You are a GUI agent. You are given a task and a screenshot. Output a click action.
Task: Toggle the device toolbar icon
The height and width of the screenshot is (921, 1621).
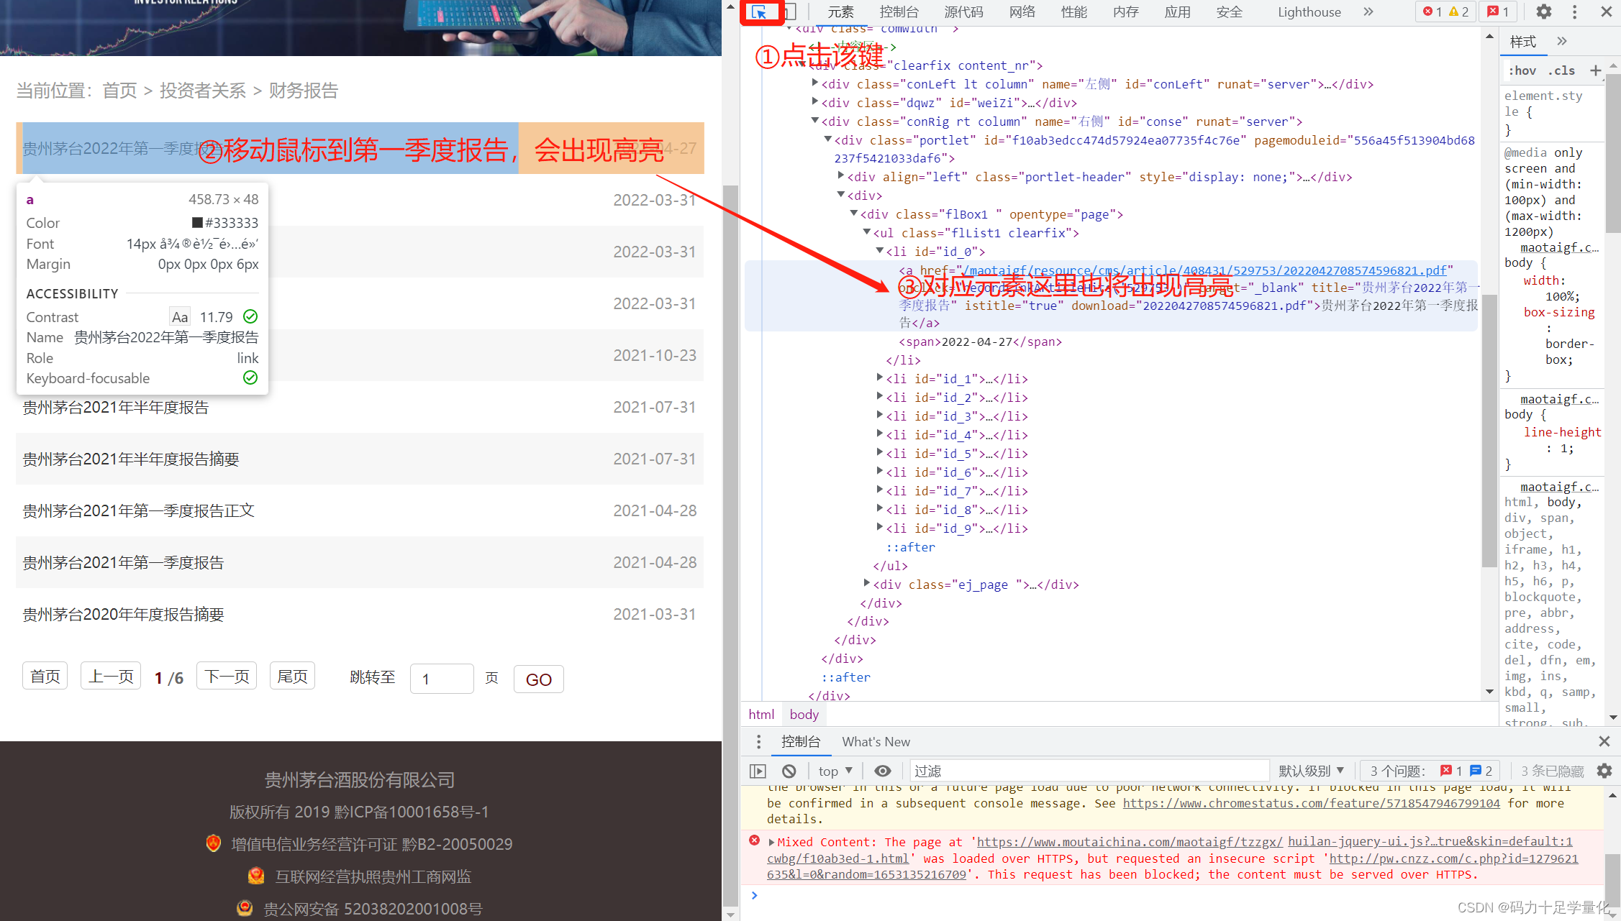tap(790, 12)
